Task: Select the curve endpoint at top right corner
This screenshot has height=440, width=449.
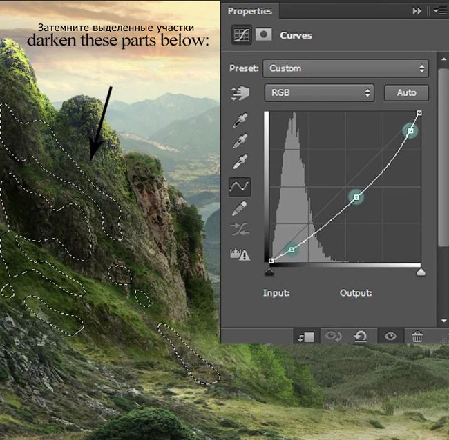Action: coord(419,113)
